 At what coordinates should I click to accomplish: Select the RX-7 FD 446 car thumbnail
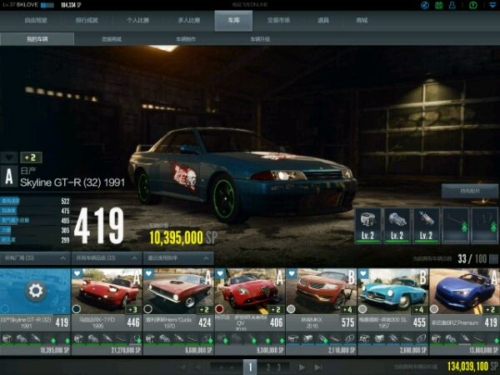107,292
